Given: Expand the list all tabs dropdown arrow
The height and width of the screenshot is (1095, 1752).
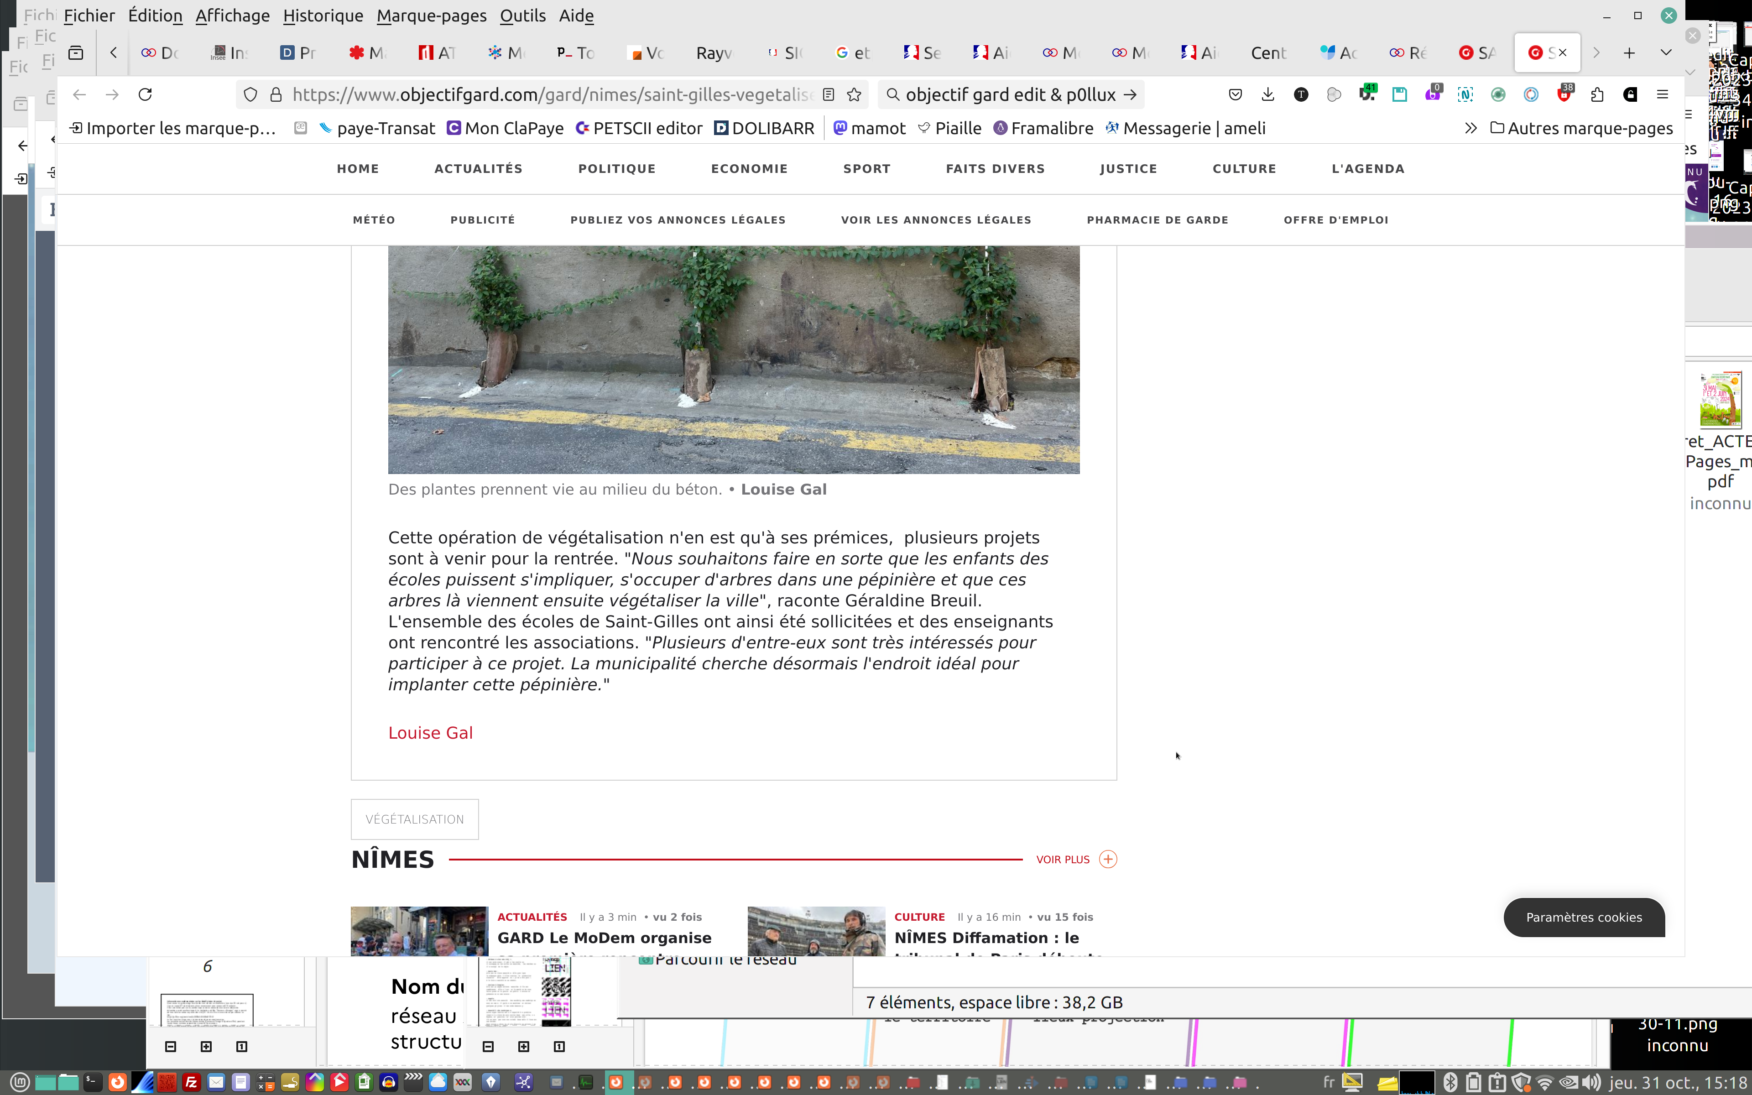Looking at the screenshot, I should point(1665,53).
